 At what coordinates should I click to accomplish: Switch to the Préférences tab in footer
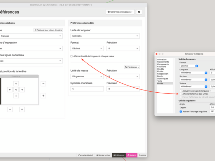coord(119,155)
